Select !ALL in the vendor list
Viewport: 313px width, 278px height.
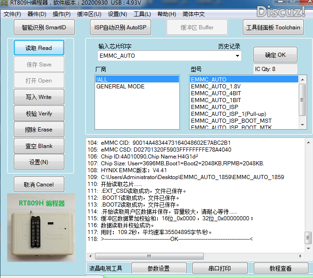(x=137, y=79)
